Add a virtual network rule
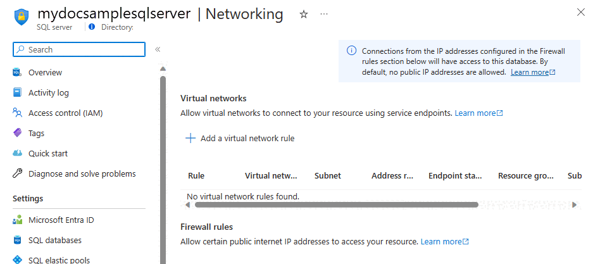Viewport: 593px width, 264px height. pos(240,139)
